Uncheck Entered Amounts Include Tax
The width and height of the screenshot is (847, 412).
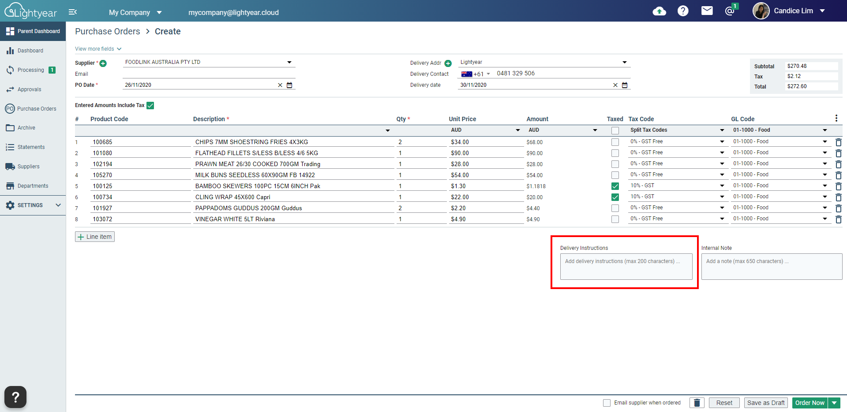[x=150, y=105]
